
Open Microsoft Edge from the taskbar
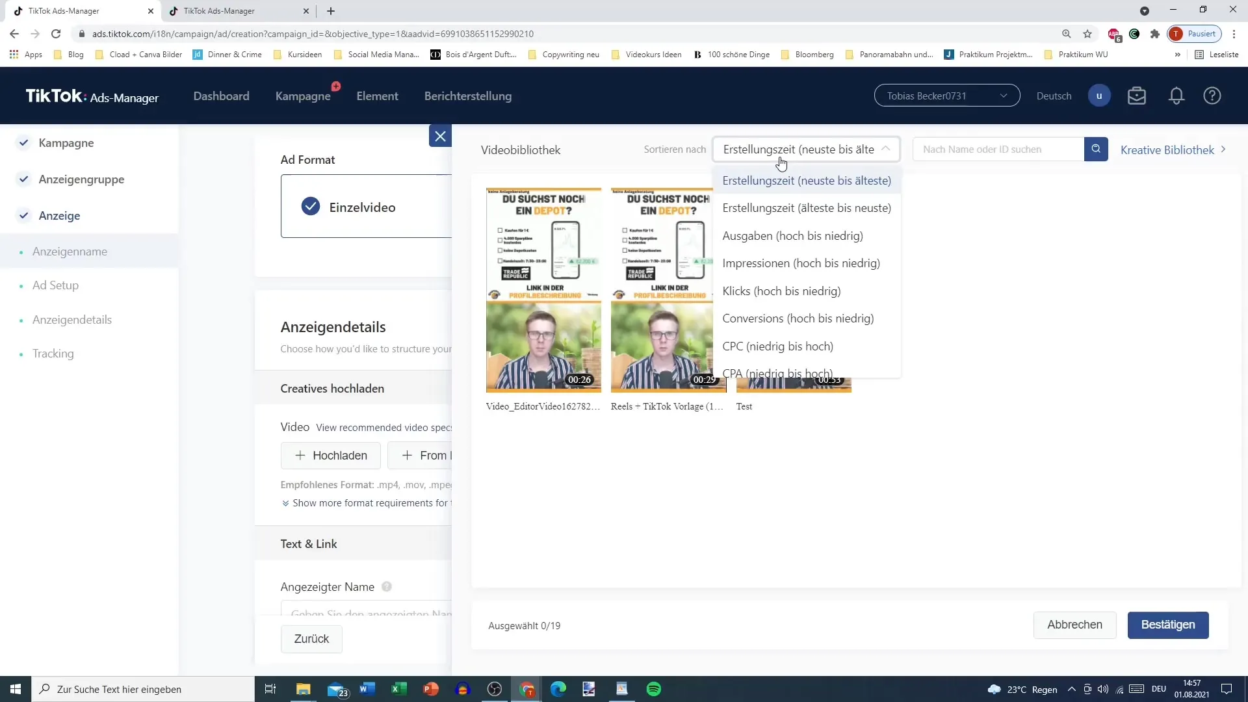click(x=558, y=689)
